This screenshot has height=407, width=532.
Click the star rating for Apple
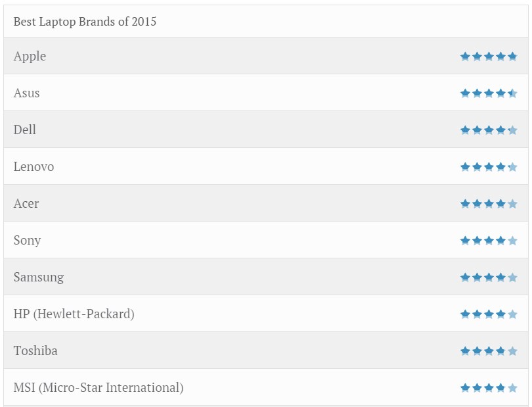489,57
